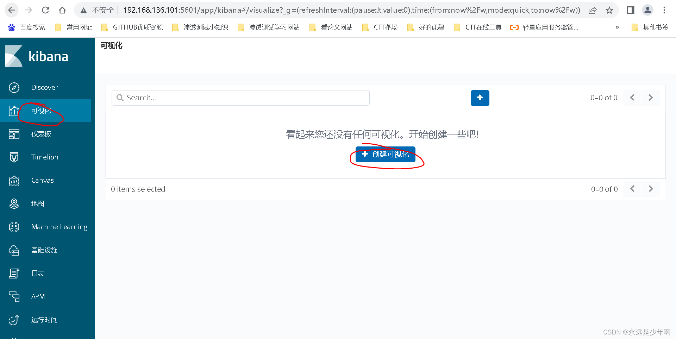Click the 创建可视化 button
Image resolution: width=676 pixels, height=339 pixels.
click(386, 154)
